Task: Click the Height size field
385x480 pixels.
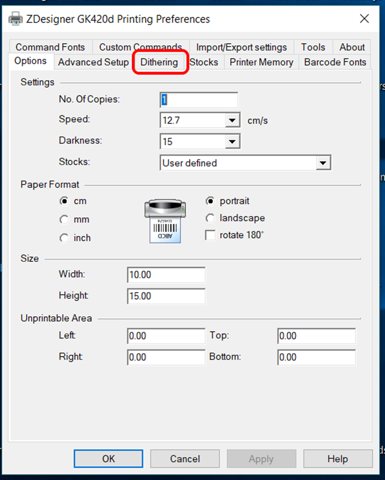Action: click(x=166, y=296)
